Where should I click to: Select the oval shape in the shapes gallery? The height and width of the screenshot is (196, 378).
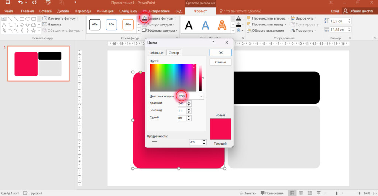point(28,19)
